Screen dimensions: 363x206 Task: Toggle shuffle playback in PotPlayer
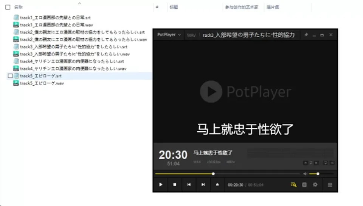pos(332,163)
